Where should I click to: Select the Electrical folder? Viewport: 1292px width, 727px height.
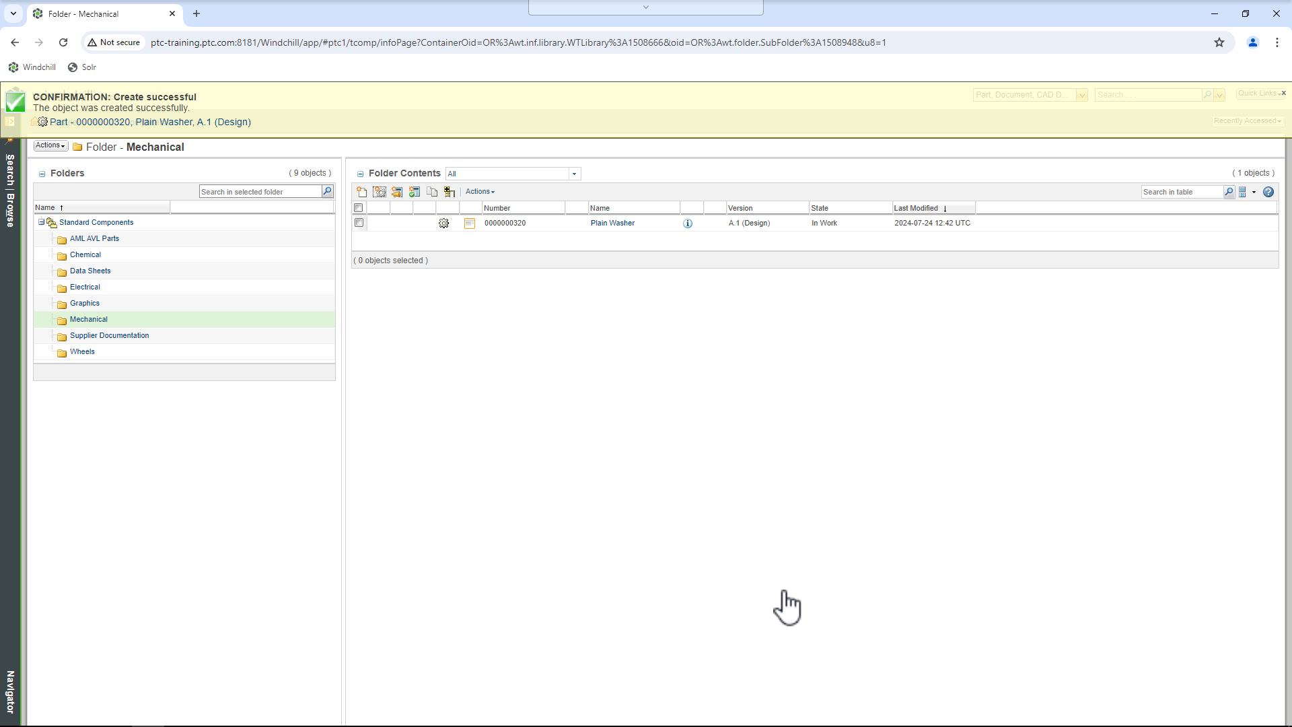click(x=85, y=287)
